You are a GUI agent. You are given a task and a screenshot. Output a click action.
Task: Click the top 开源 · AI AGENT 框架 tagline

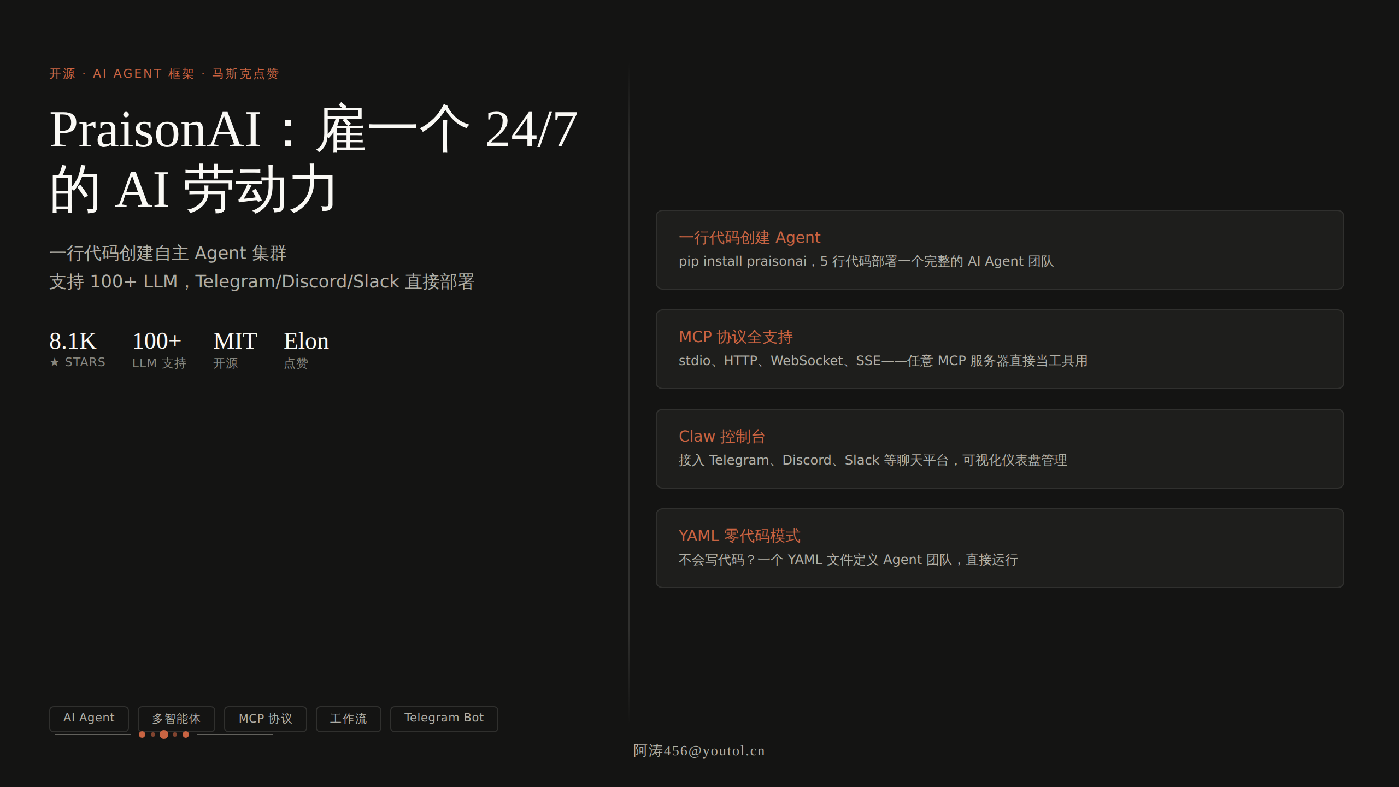164,74
